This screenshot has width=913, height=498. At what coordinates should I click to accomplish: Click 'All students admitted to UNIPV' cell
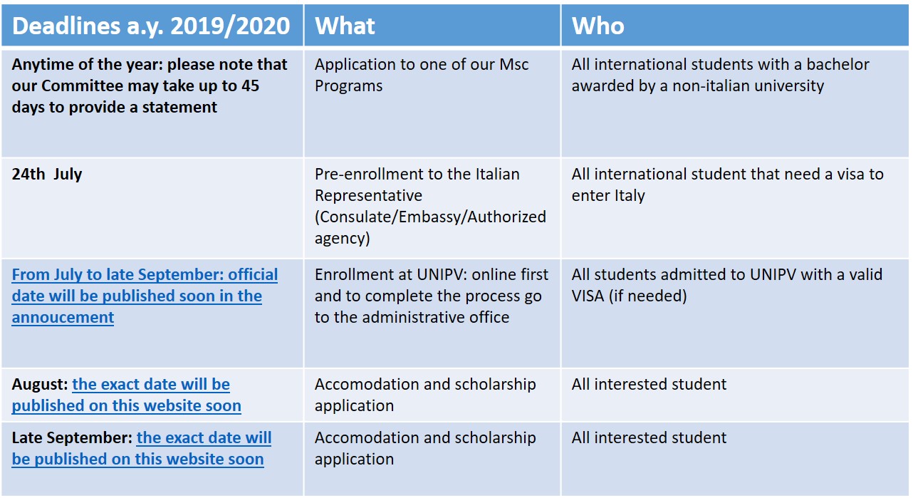point(736,313)
